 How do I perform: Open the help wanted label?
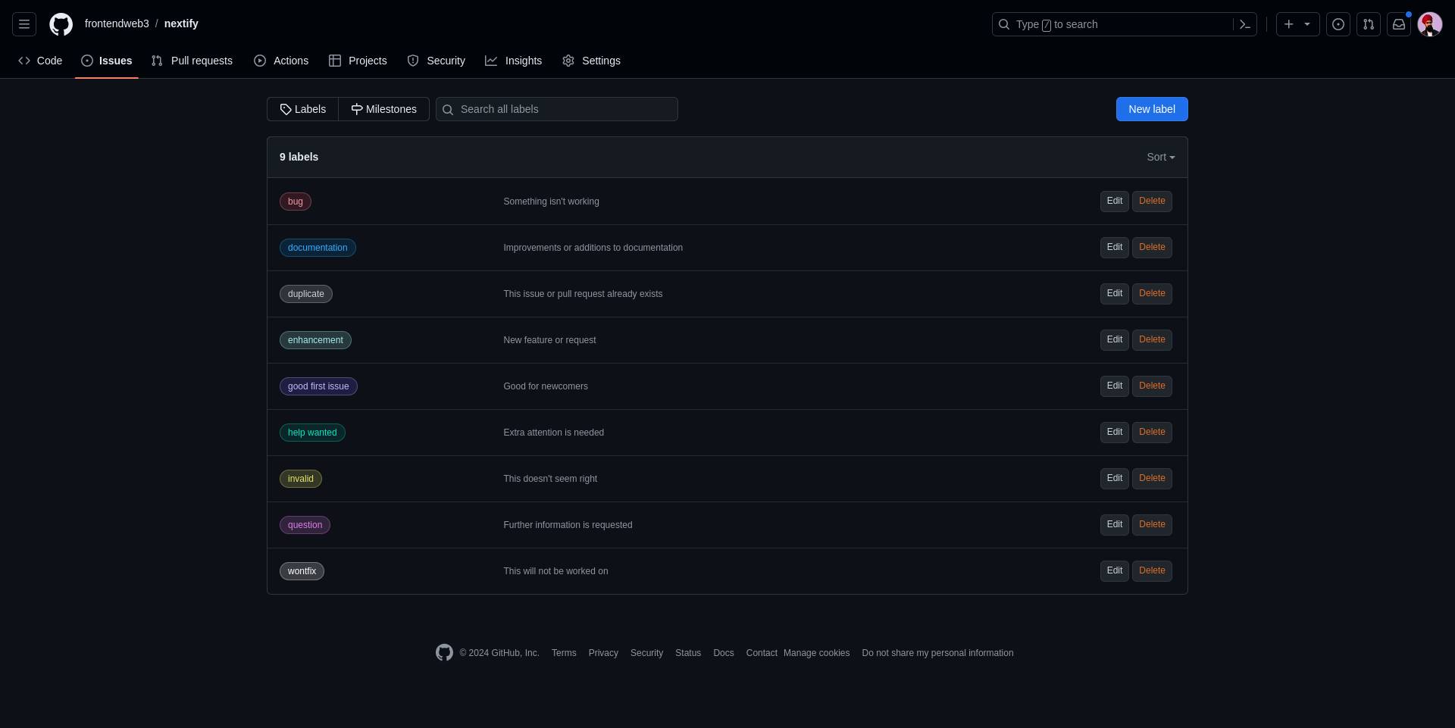coord(312,433)
